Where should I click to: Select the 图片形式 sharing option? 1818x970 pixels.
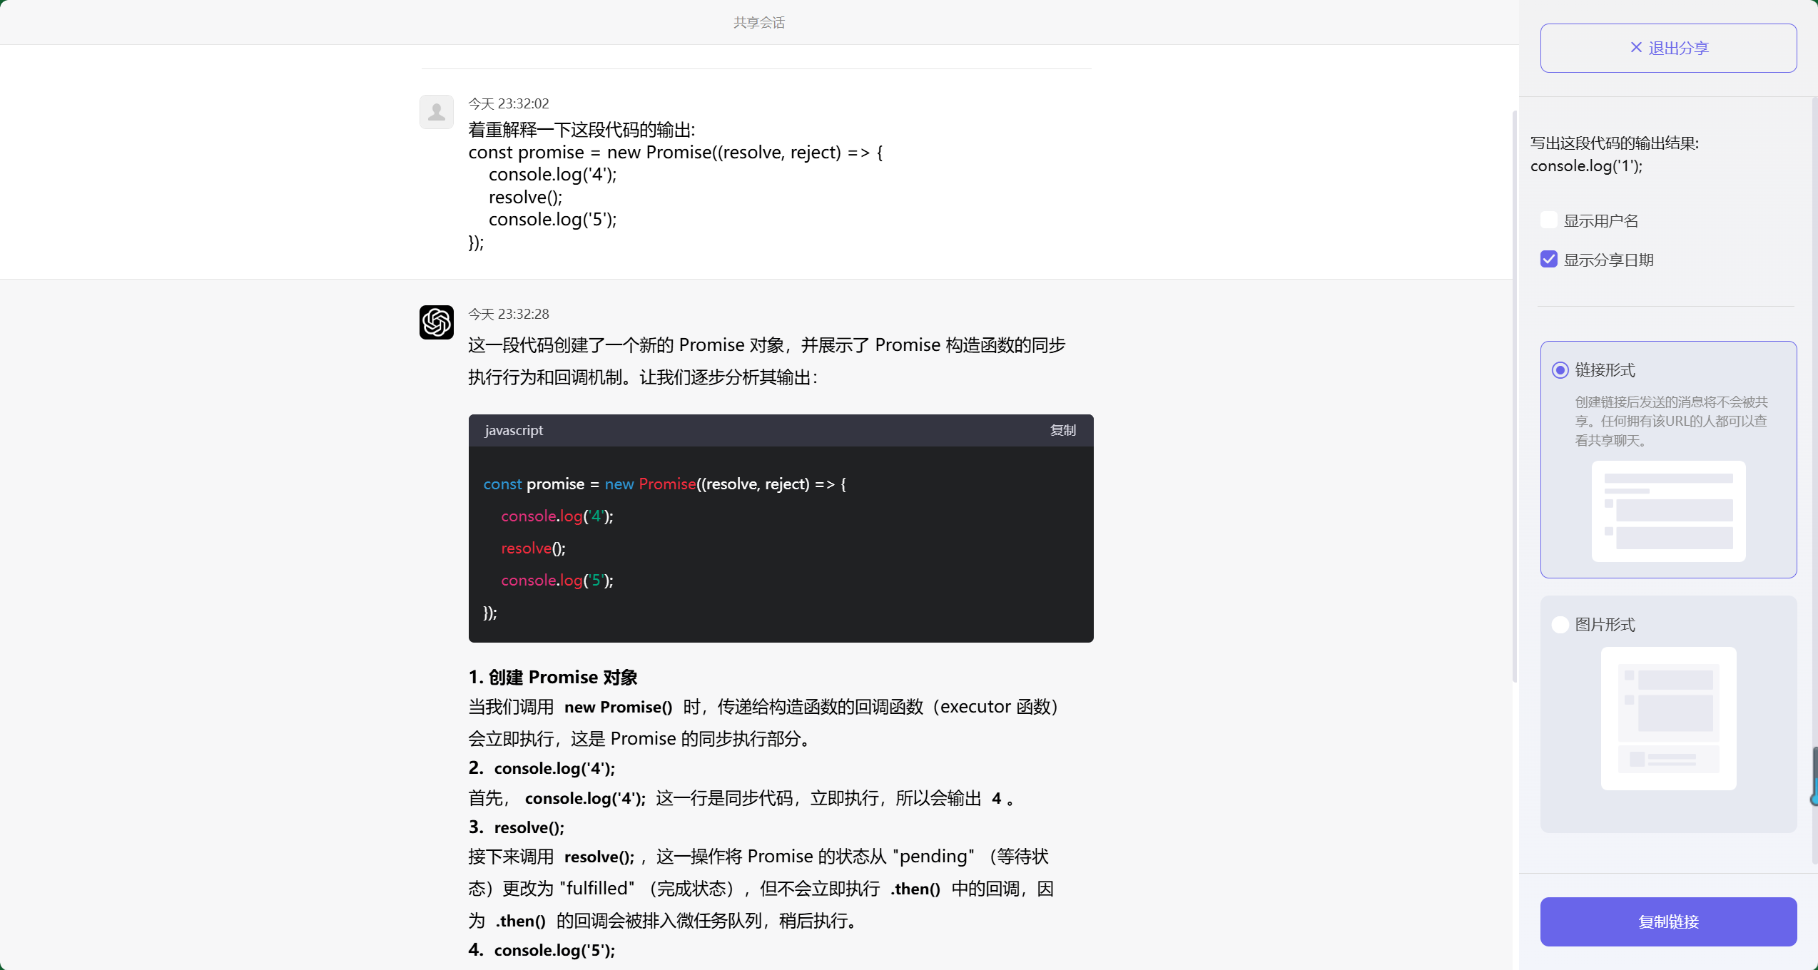coord(1560,624)
